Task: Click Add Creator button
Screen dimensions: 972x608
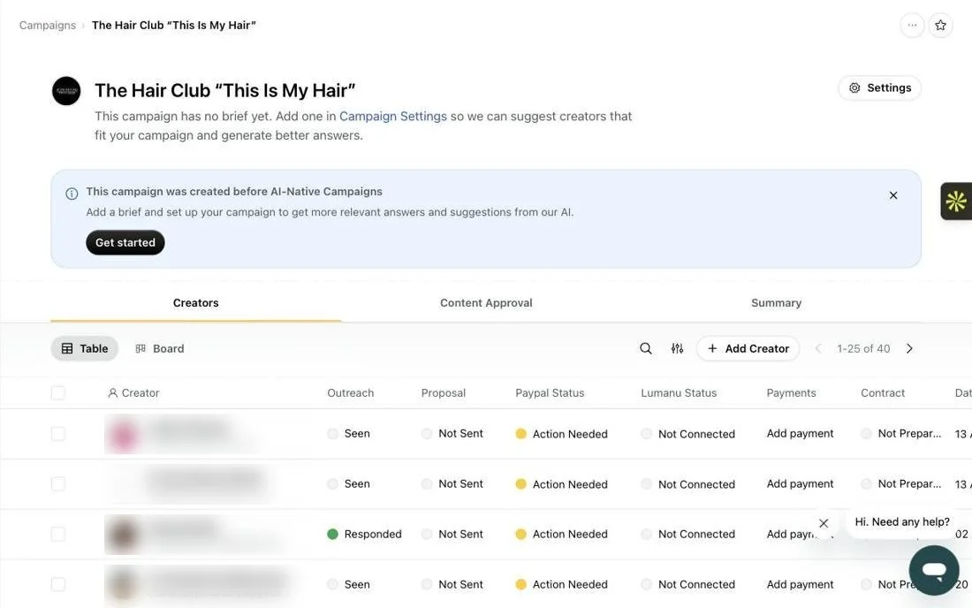Action: tap(748, 349)
